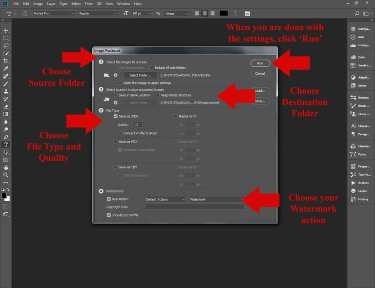Select the Eyedropper tool

[x=6, y=69]
